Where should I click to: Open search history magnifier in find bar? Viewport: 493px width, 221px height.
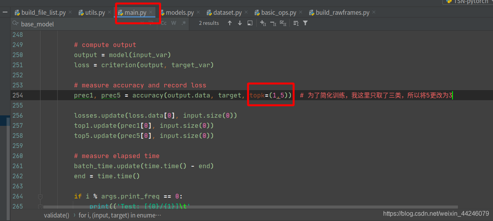click(15, 24)
